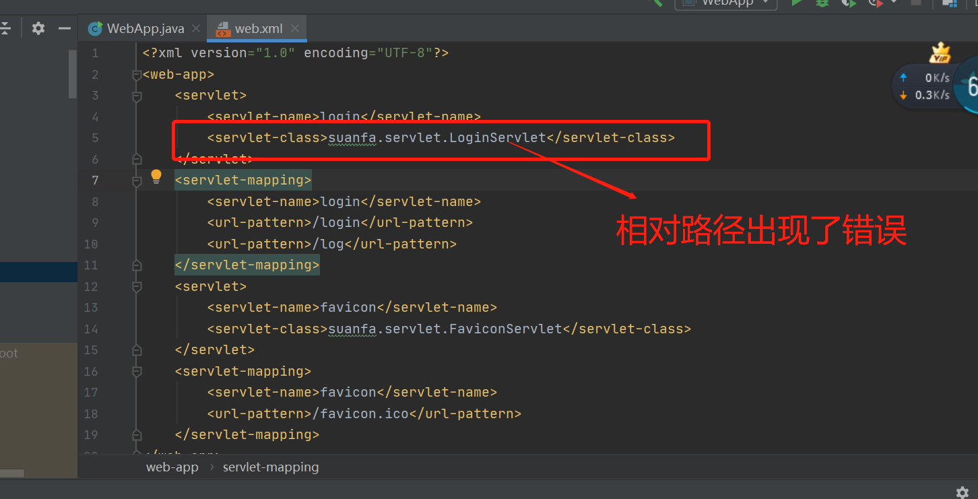The image size is (978, 499).
Task: Click the VIP crown icon
Action: [940, 53]
